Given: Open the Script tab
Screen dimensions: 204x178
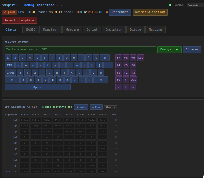Looking at the screenshot, I should [92, 29].
